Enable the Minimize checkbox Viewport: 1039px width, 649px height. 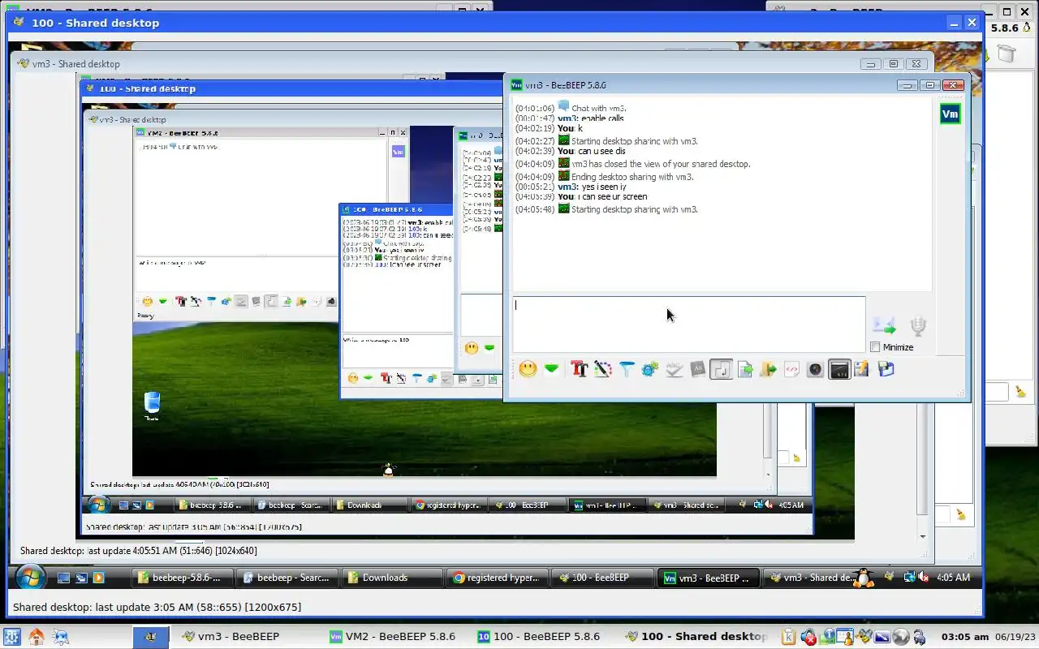875,347
